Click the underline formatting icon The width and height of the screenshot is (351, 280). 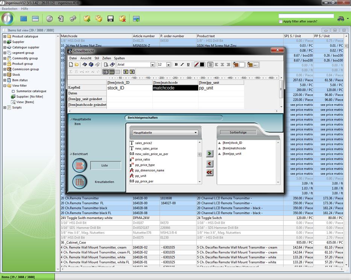[x=188, y=65]
